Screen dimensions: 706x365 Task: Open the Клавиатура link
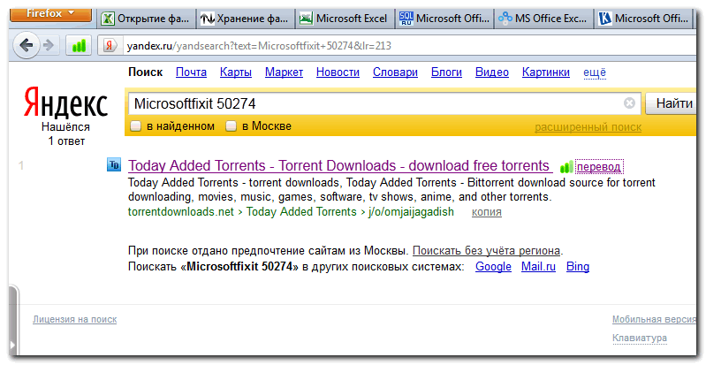(x=640, y=338)
